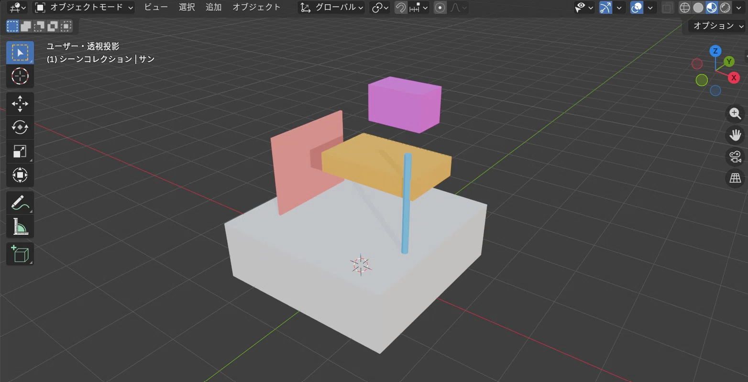Open snapping options dropdown

(419, 8)
